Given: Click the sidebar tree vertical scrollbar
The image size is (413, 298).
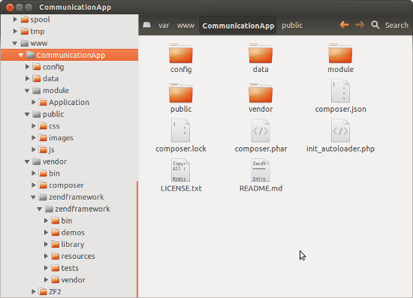Looking at the screenshot, I should (137, 239).
